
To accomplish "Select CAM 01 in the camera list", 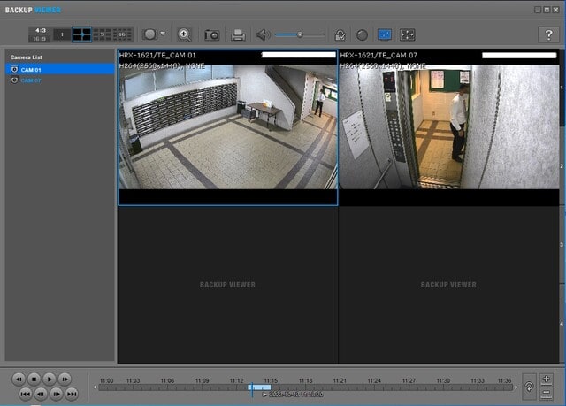I will pyautogui.click(x=32, y=69).
